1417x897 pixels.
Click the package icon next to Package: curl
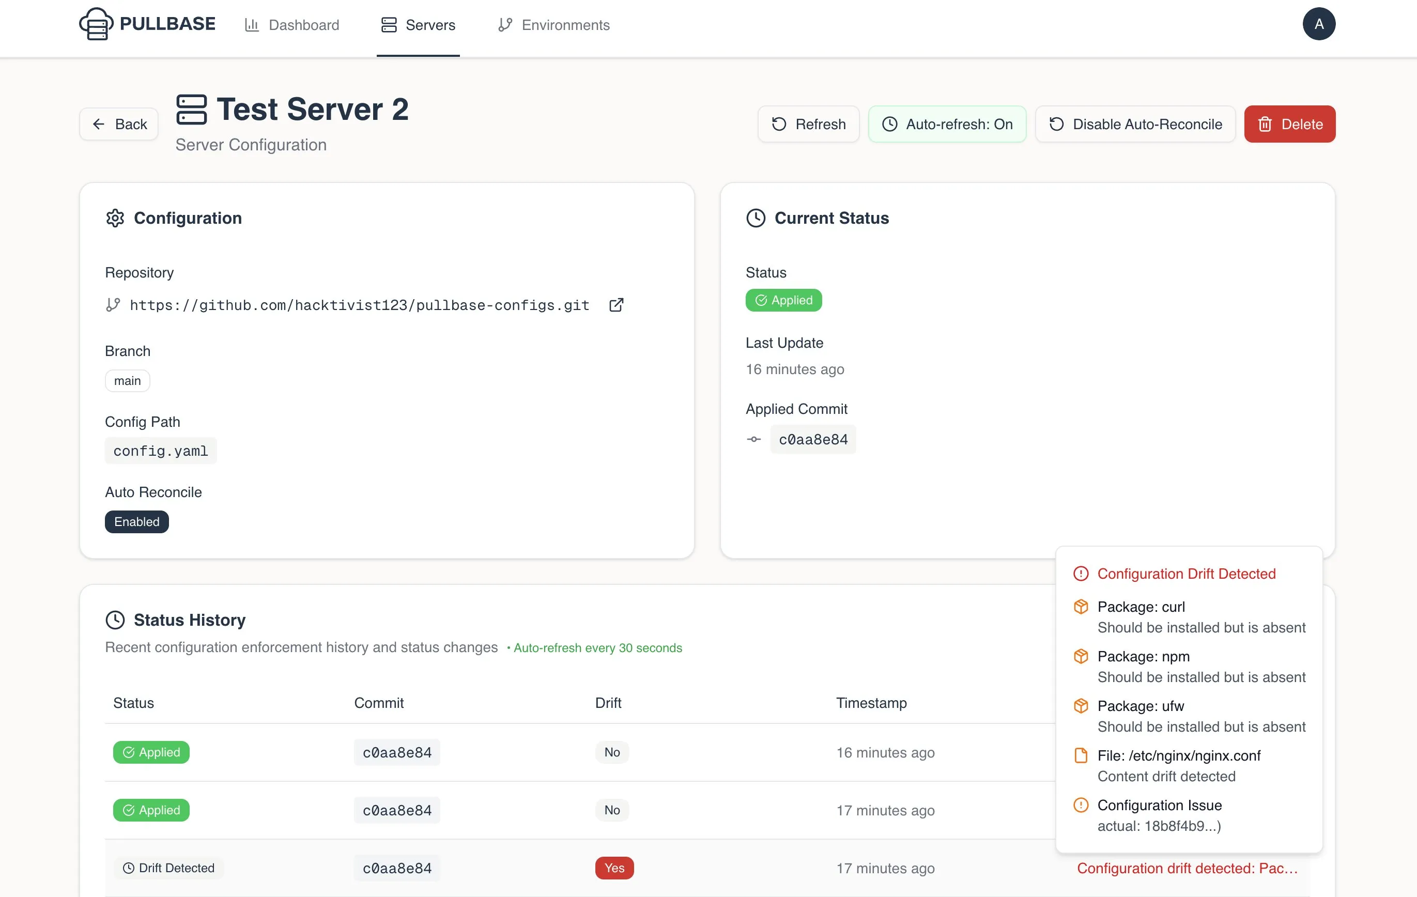click(x=1081, y=607)
